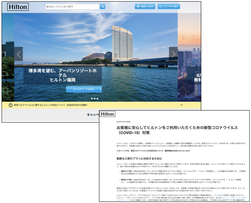Viewport: 251px width, 203px height.
Task: Show the previous carousel slide
Action: (x=18, y=54)
